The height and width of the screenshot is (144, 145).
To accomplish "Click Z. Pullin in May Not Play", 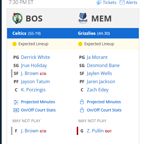I will click(x=95, y=131).
